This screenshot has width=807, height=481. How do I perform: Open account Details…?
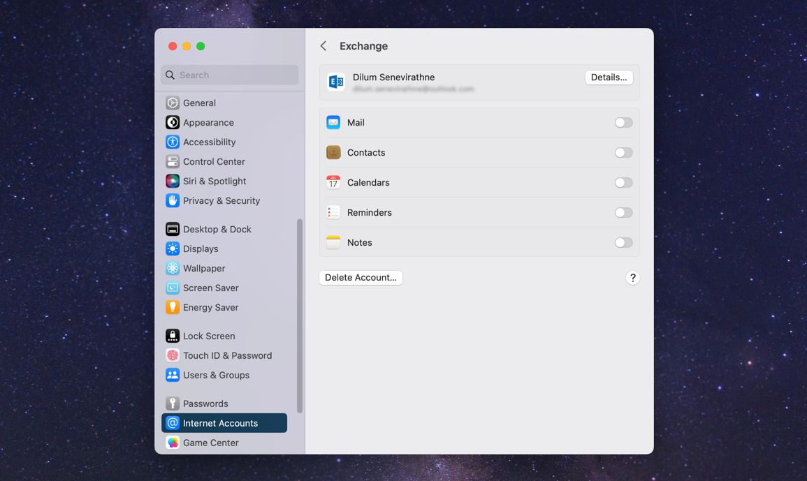pos(609,77)
